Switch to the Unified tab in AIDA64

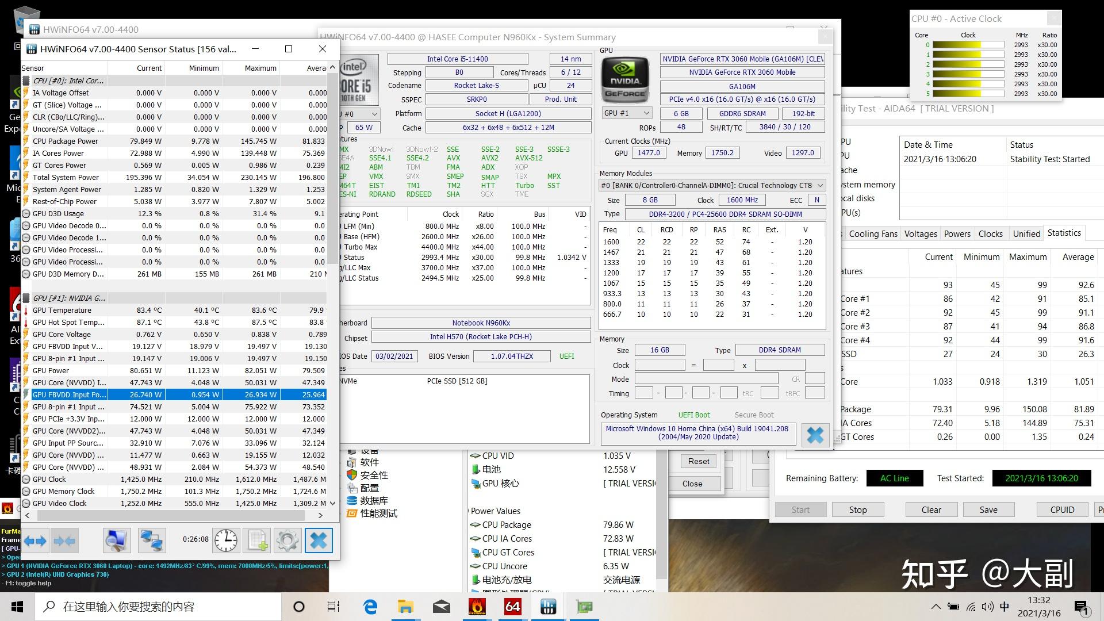pyautogui.click(x=1026, y=234)
